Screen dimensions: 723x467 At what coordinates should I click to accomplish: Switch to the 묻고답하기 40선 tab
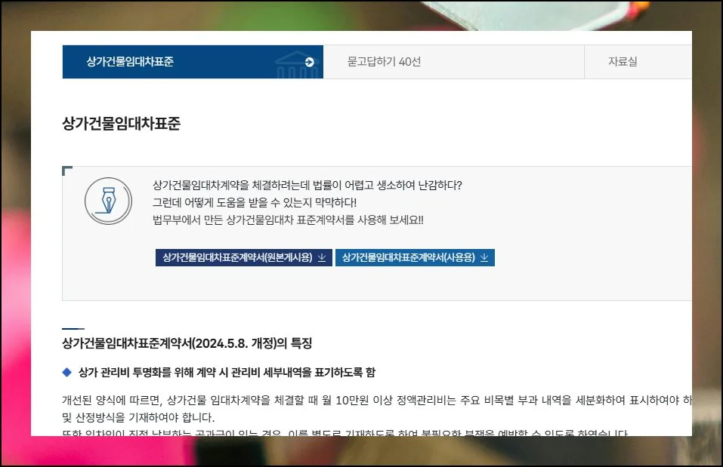click(x=384, y=62)
